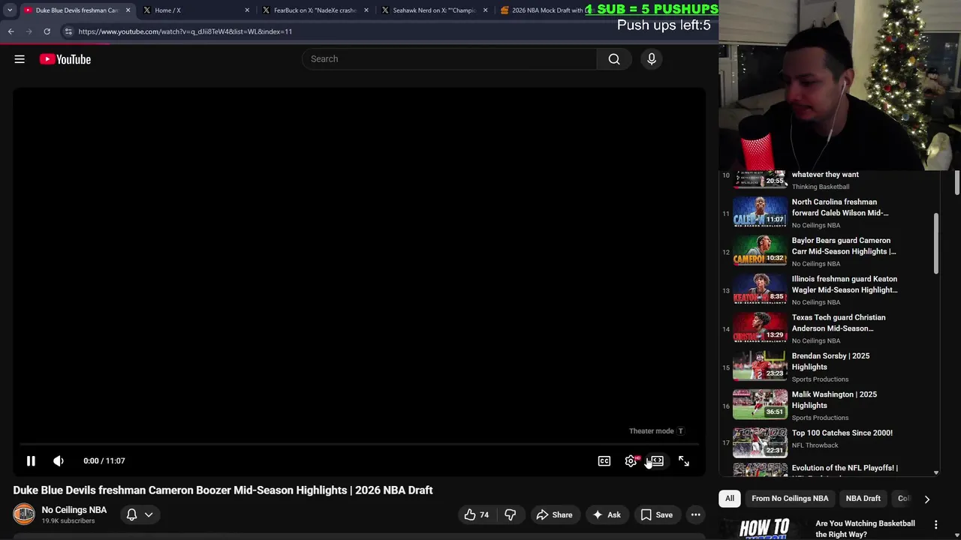
Task: Share the video
Action: coord(553,514)
